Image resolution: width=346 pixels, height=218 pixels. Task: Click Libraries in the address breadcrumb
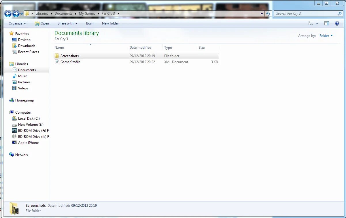coord(42,14)
